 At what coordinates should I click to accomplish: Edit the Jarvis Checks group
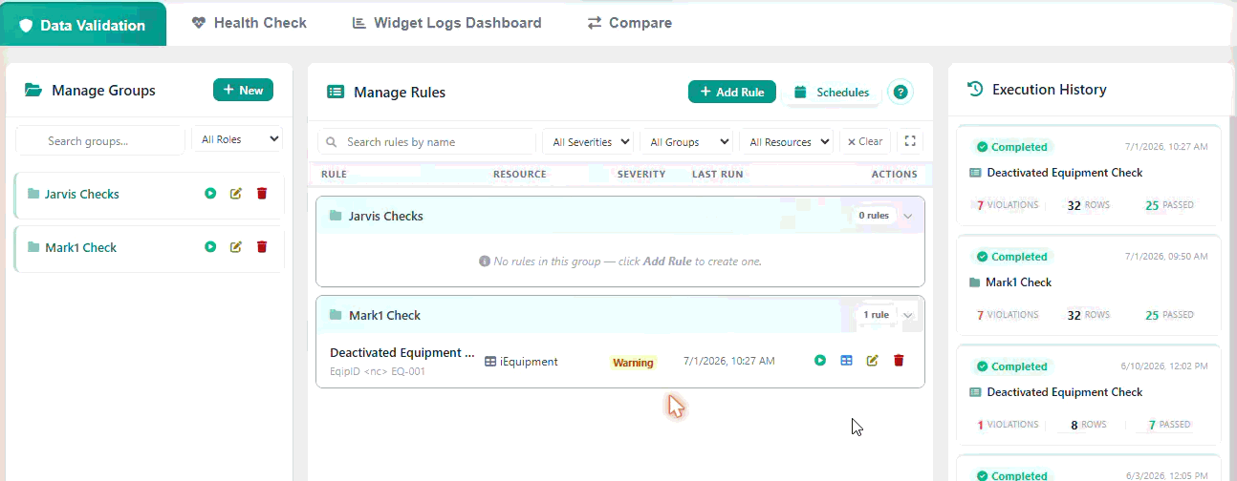tap(236, 194)
